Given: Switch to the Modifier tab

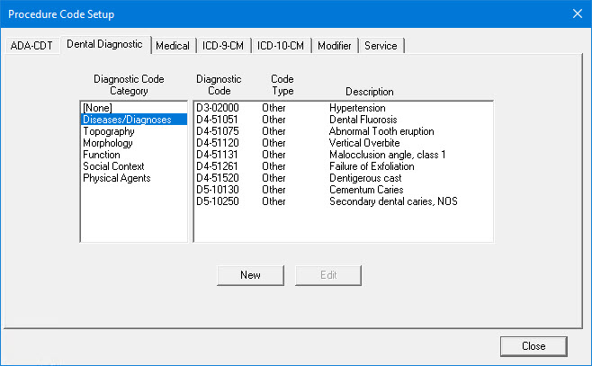Looking at the screenshot, I should point(335,46).
